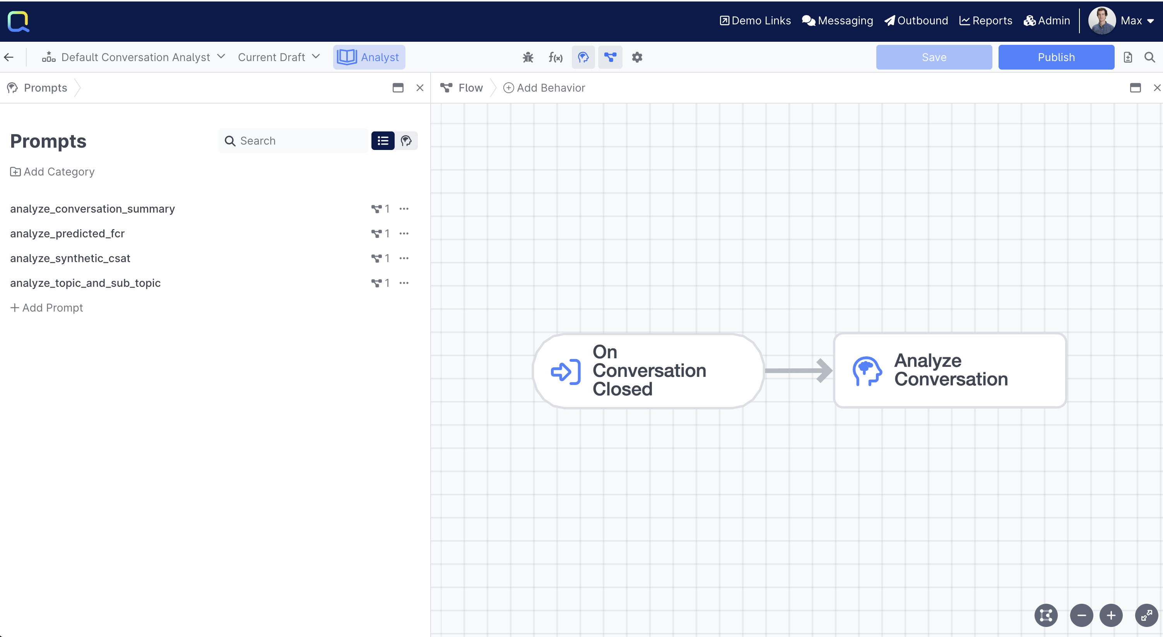
Task: Switch prompts to list view
Action: pyautogui.click(x=382, y=141)
